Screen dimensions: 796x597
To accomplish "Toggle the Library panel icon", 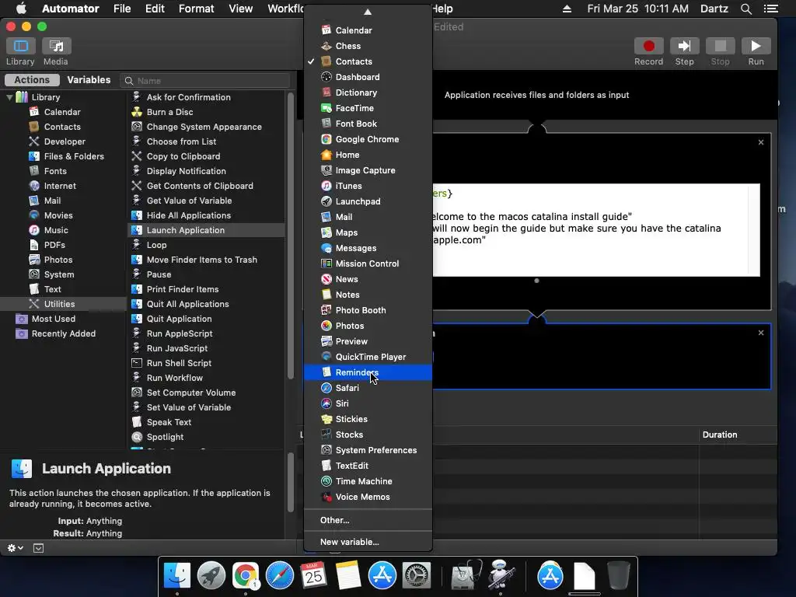I will pos(20,46).
